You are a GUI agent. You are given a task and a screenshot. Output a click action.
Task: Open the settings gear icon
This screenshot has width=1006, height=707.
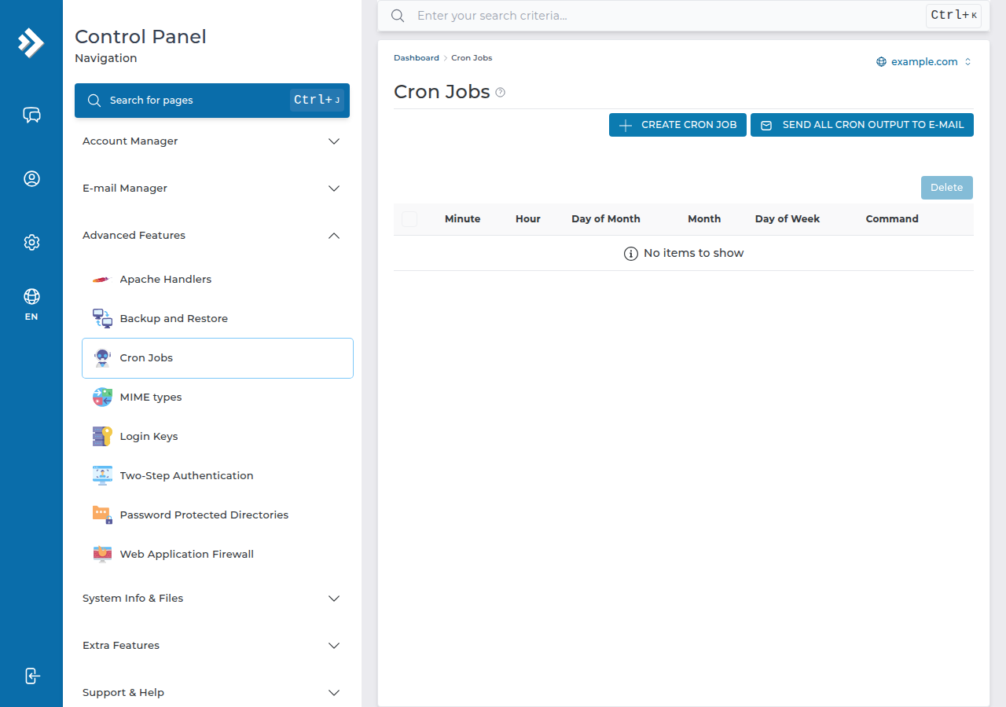(x=31, y=242)
